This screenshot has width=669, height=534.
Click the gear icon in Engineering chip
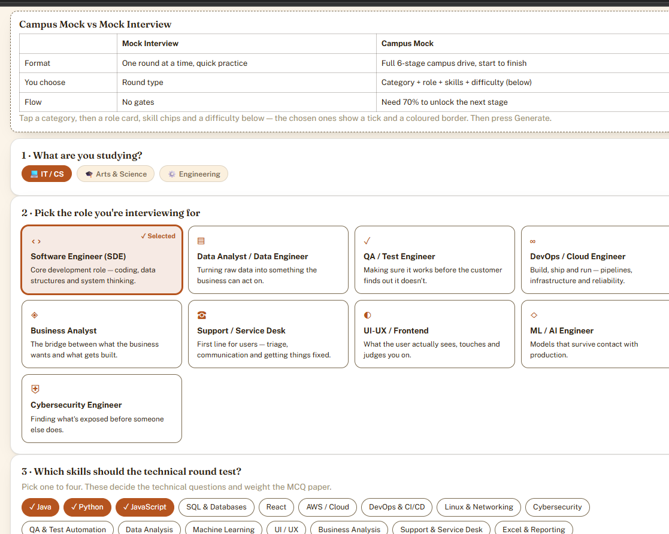(x=172, y=174)
